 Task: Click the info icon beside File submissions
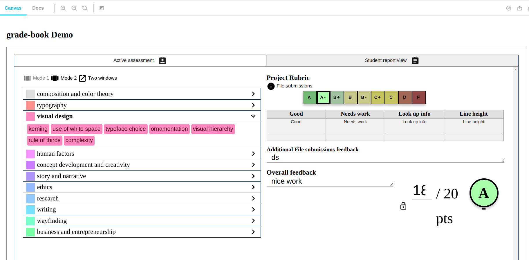point(271,86)
